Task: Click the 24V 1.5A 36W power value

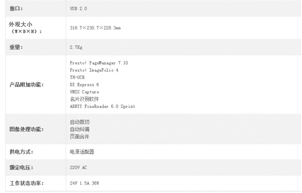Action: click(x=84, y=183)
